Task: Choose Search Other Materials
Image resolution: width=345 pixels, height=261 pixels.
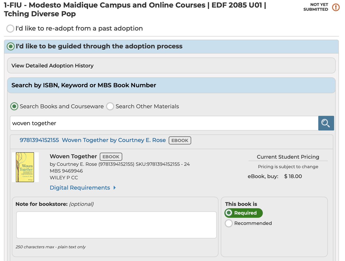Action: click(110, 106)
